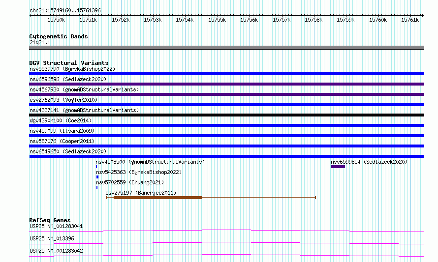Image resolution: width=438 pixels, height=262 pixels.
Task: Click the blue bar under nsv459099
Action: coord(226,136)
